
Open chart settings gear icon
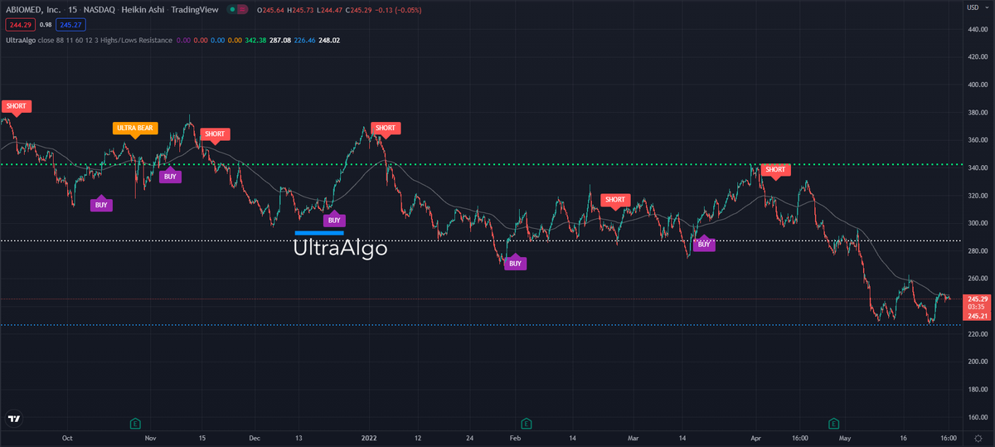click(978, 437)
